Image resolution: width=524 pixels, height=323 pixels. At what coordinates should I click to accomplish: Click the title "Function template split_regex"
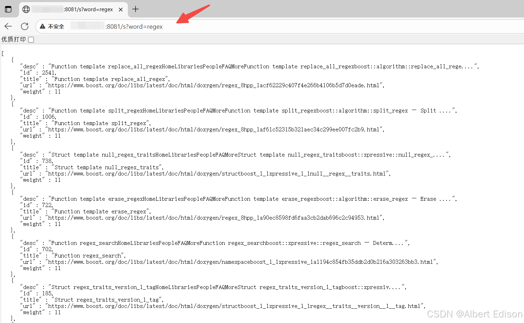[101, 123]
